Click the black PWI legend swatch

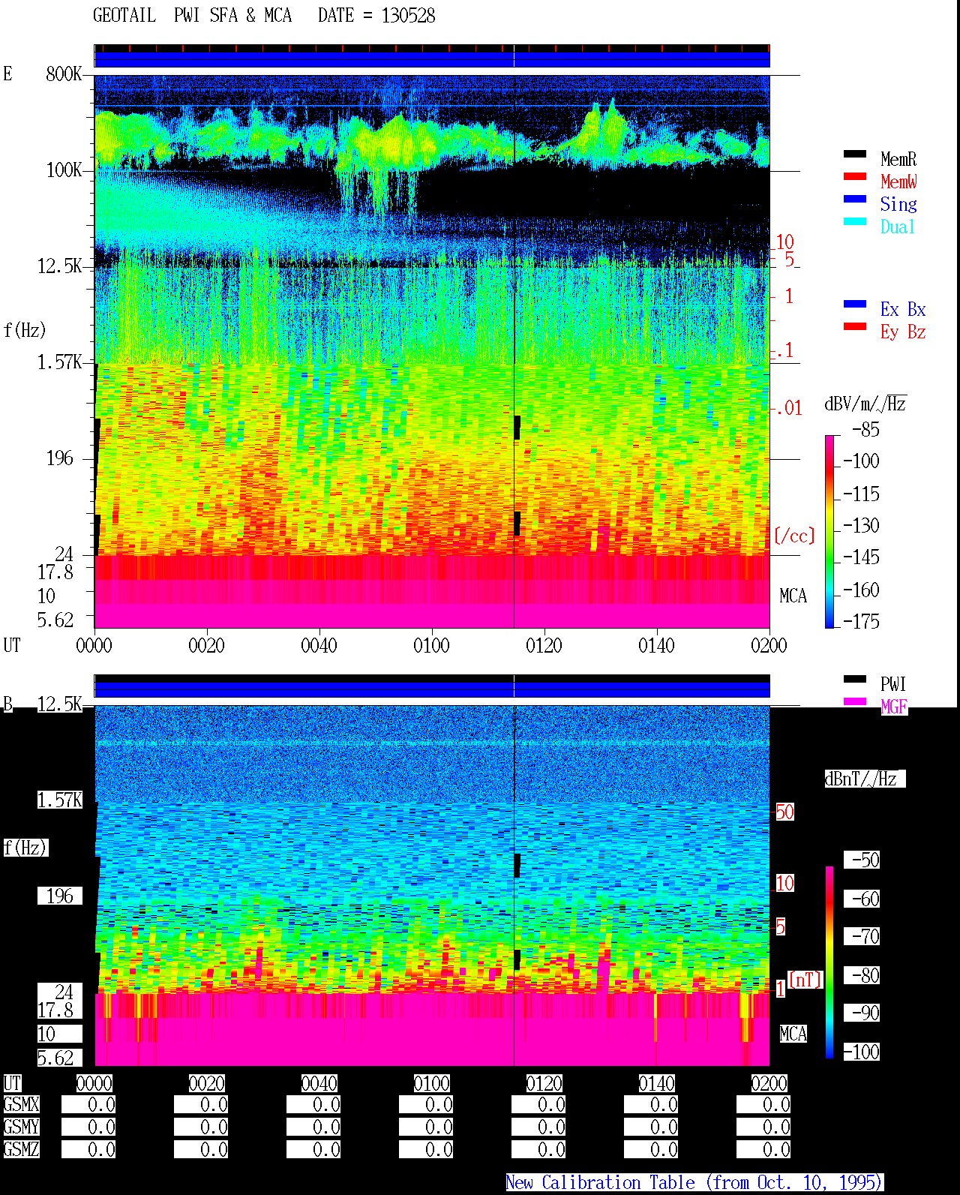pyautogui.click(x=855, y=679)
